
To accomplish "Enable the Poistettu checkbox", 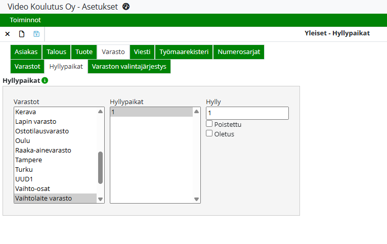I will point(209,124).
